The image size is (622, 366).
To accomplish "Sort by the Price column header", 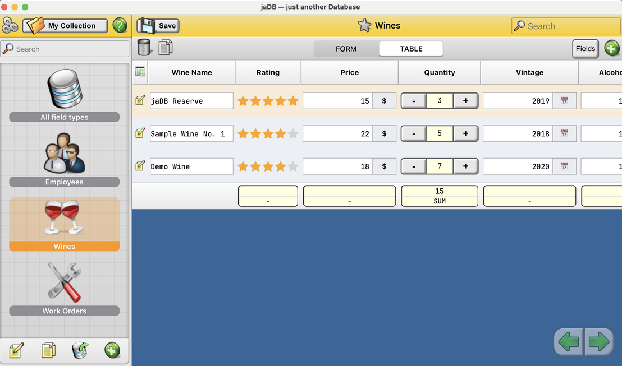I will (x=349, y=72).
